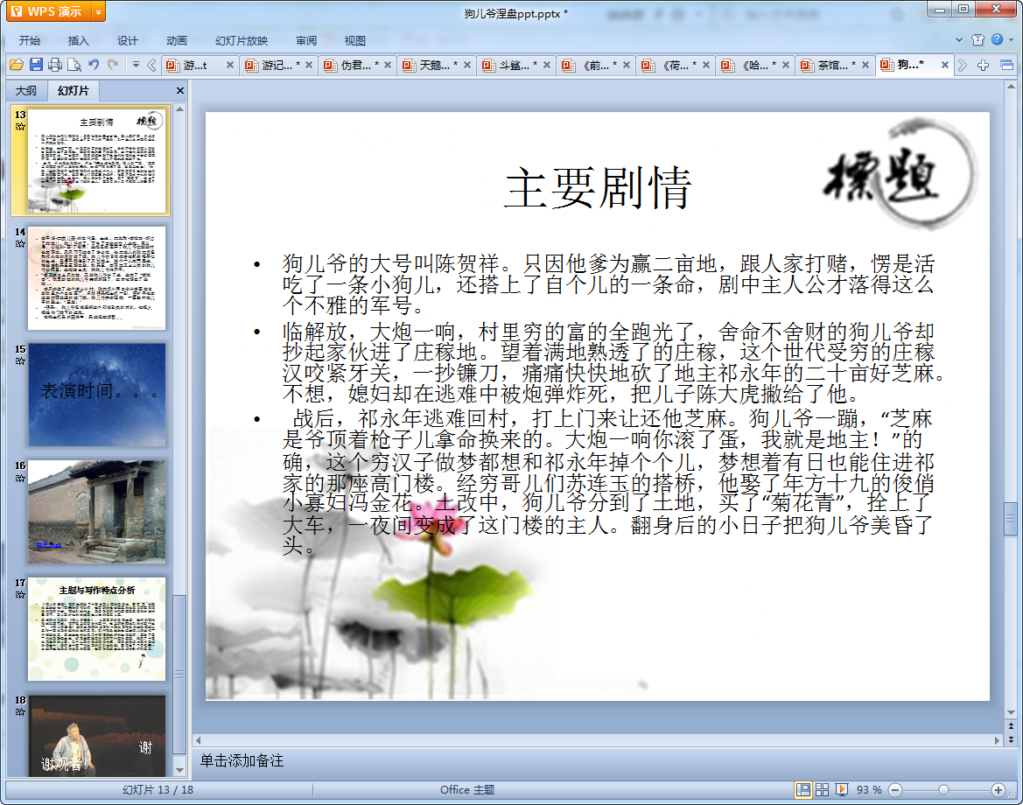Screen dimensions: 1023x805
Task: Open the 插入 menu
Action: click(78, 40)
